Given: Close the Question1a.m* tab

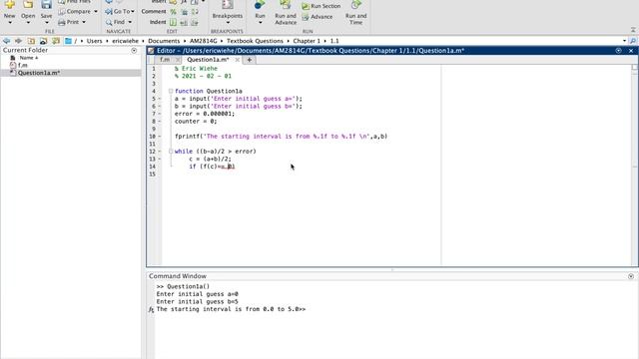Looking at the screenshot, I should (x=238, y=60).
